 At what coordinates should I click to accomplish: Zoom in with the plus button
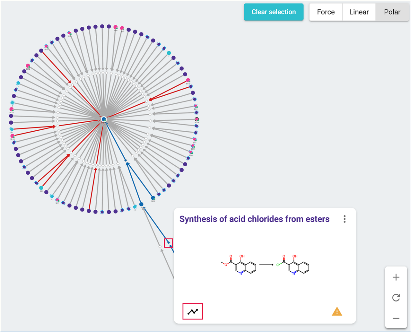396,277
